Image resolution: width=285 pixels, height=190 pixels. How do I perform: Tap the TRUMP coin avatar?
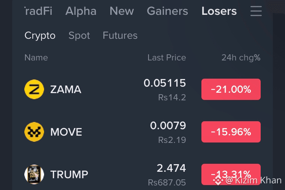coord(34,174)
